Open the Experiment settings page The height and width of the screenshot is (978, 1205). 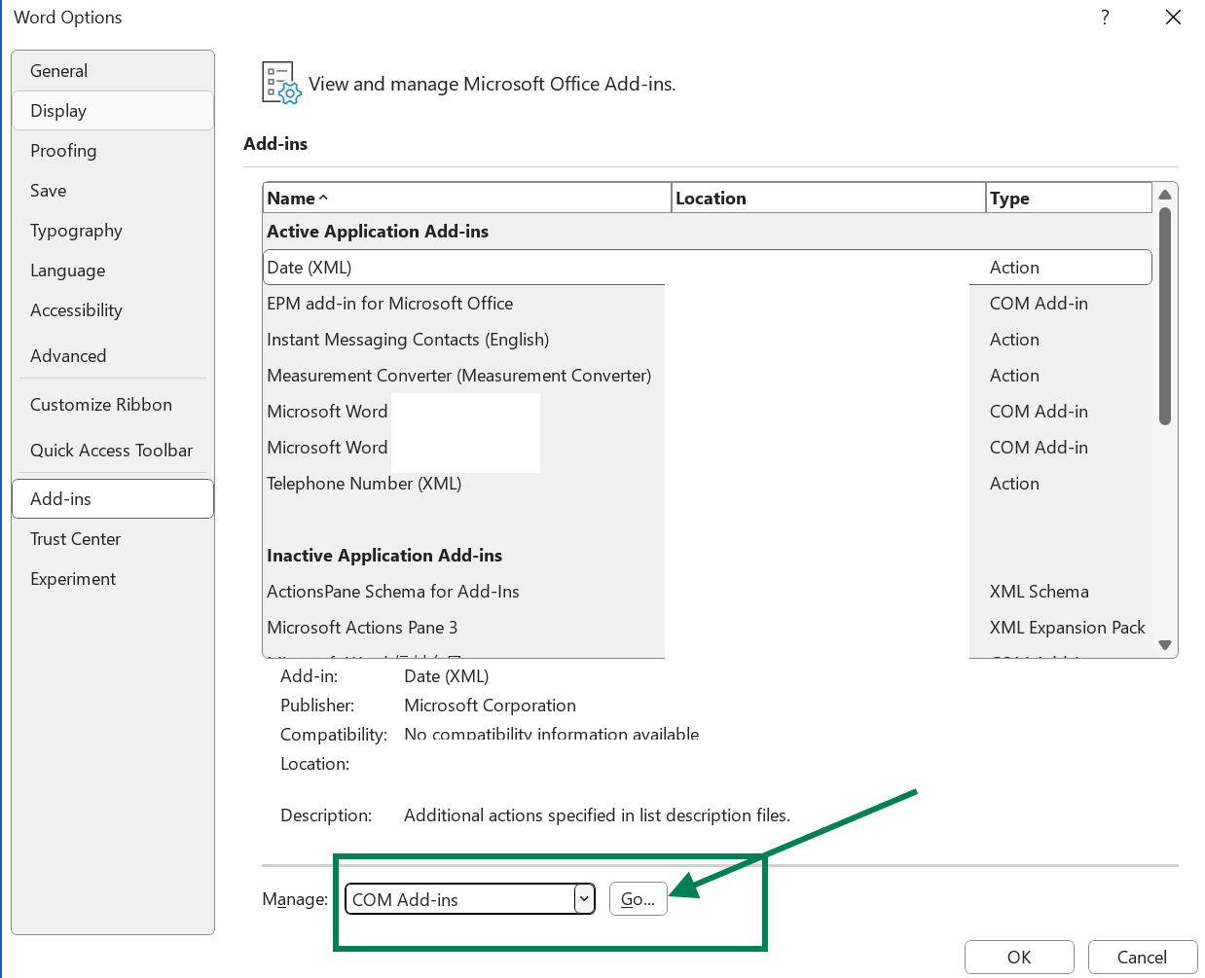click(x=73, y=578)
